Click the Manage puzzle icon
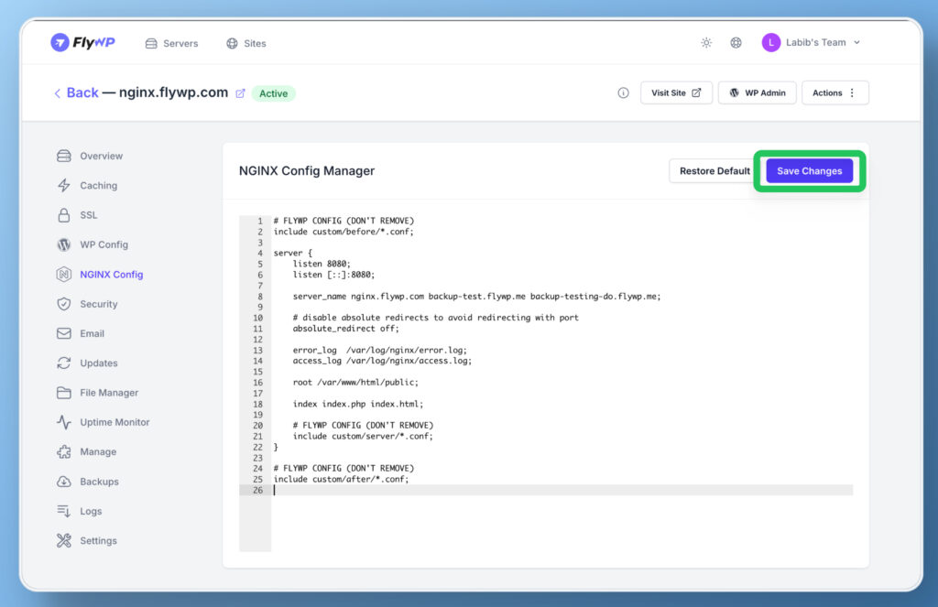The height and width of the screenshot is (607, 938). pos(64,452)
